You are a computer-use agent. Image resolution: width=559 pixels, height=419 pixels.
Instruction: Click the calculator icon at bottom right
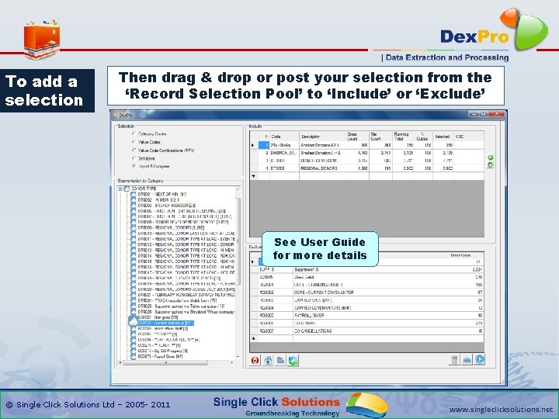[x=454, y=360]
